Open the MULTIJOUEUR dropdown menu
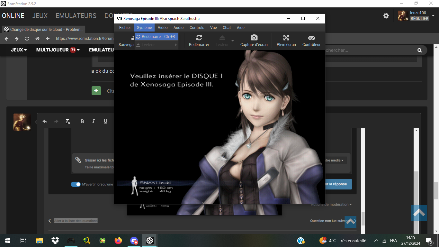This screenshot has width=439, height=247. coord(58,50)
